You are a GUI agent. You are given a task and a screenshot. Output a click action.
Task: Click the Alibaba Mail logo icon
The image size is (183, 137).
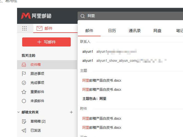pyautogui.click(x=26, y=16)
